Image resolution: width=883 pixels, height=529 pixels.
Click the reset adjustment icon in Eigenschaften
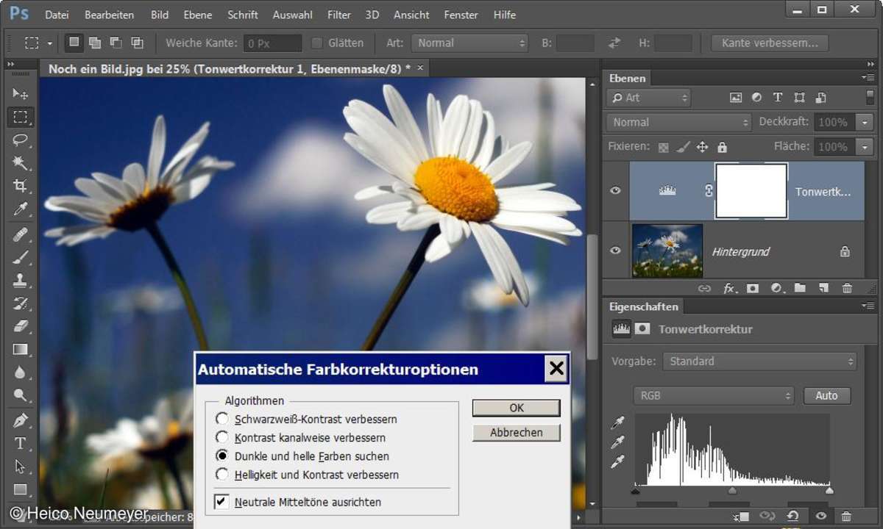pos(793,517)
